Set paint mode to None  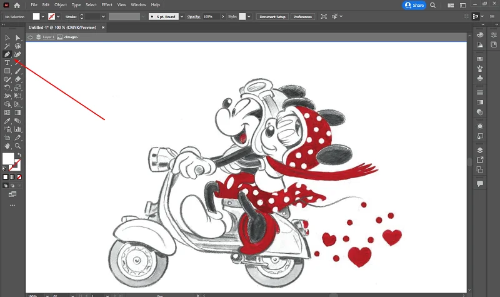pyautogui.click(x=19, y=177)
